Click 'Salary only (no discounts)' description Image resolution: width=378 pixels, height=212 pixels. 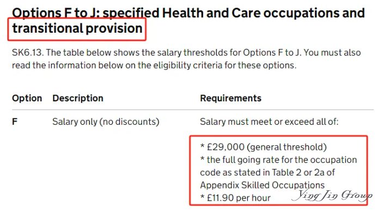pos(106,122)
